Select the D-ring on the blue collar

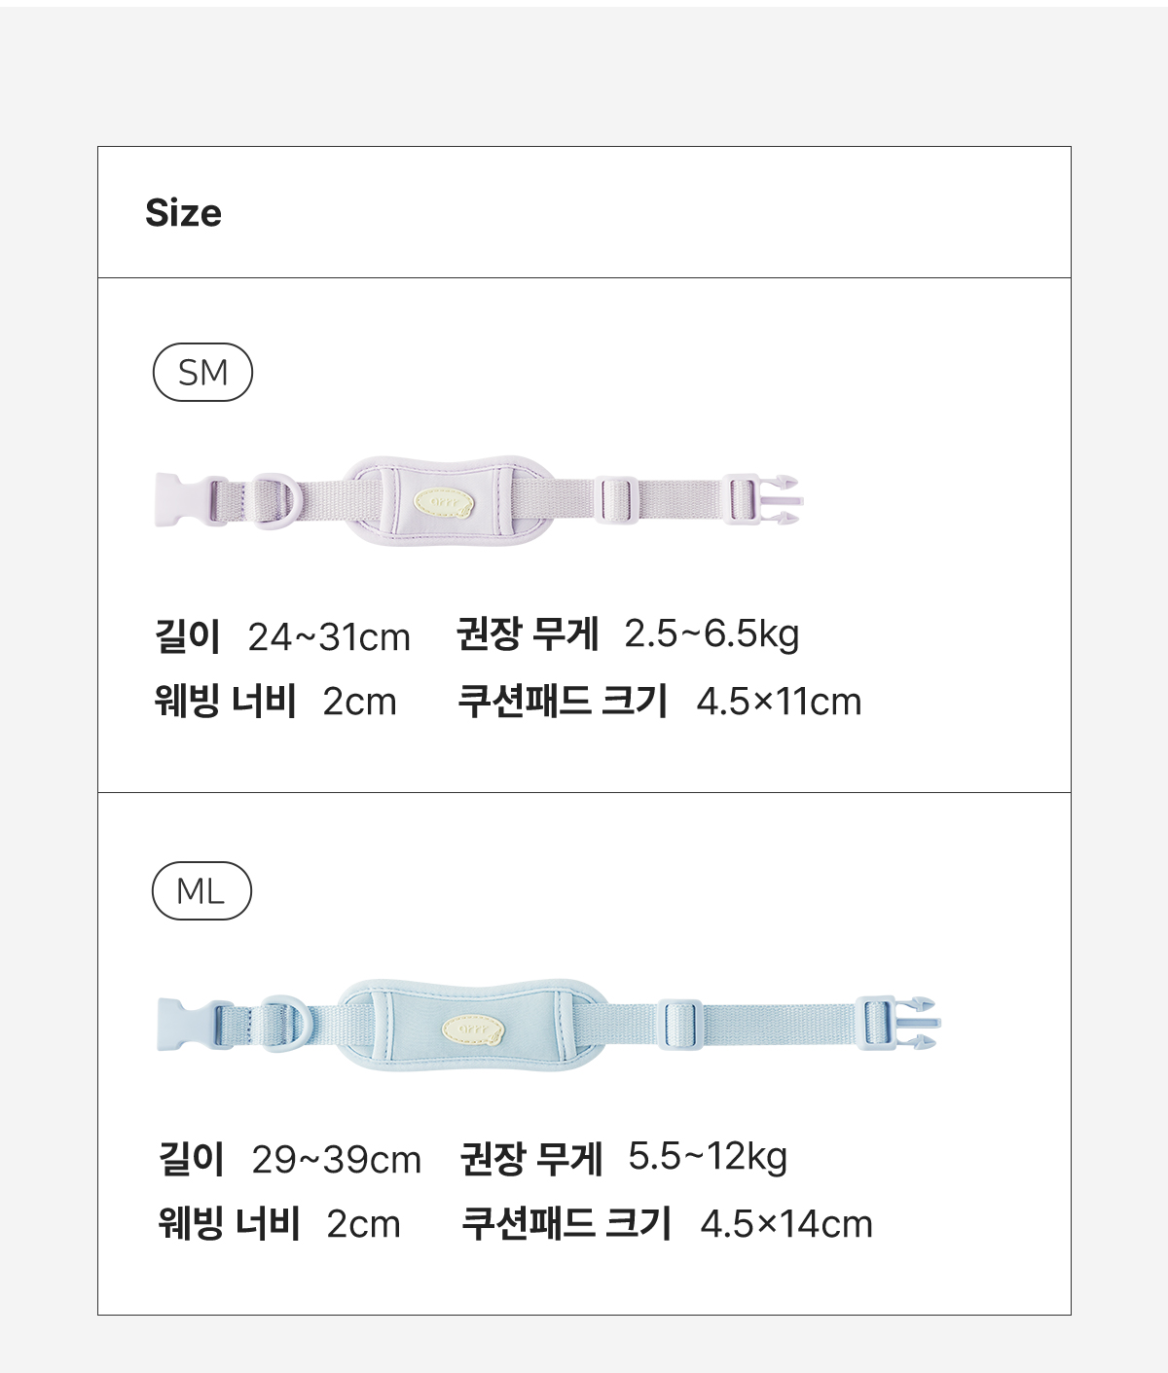pos(283,1025)
